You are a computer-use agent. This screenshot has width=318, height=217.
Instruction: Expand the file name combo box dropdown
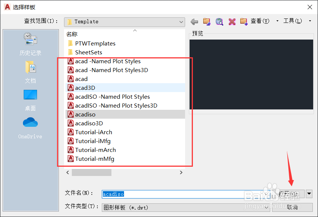(x=267, y=194)
